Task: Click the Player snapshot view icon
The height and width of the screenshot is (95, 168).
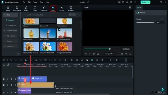Action: 130,8
